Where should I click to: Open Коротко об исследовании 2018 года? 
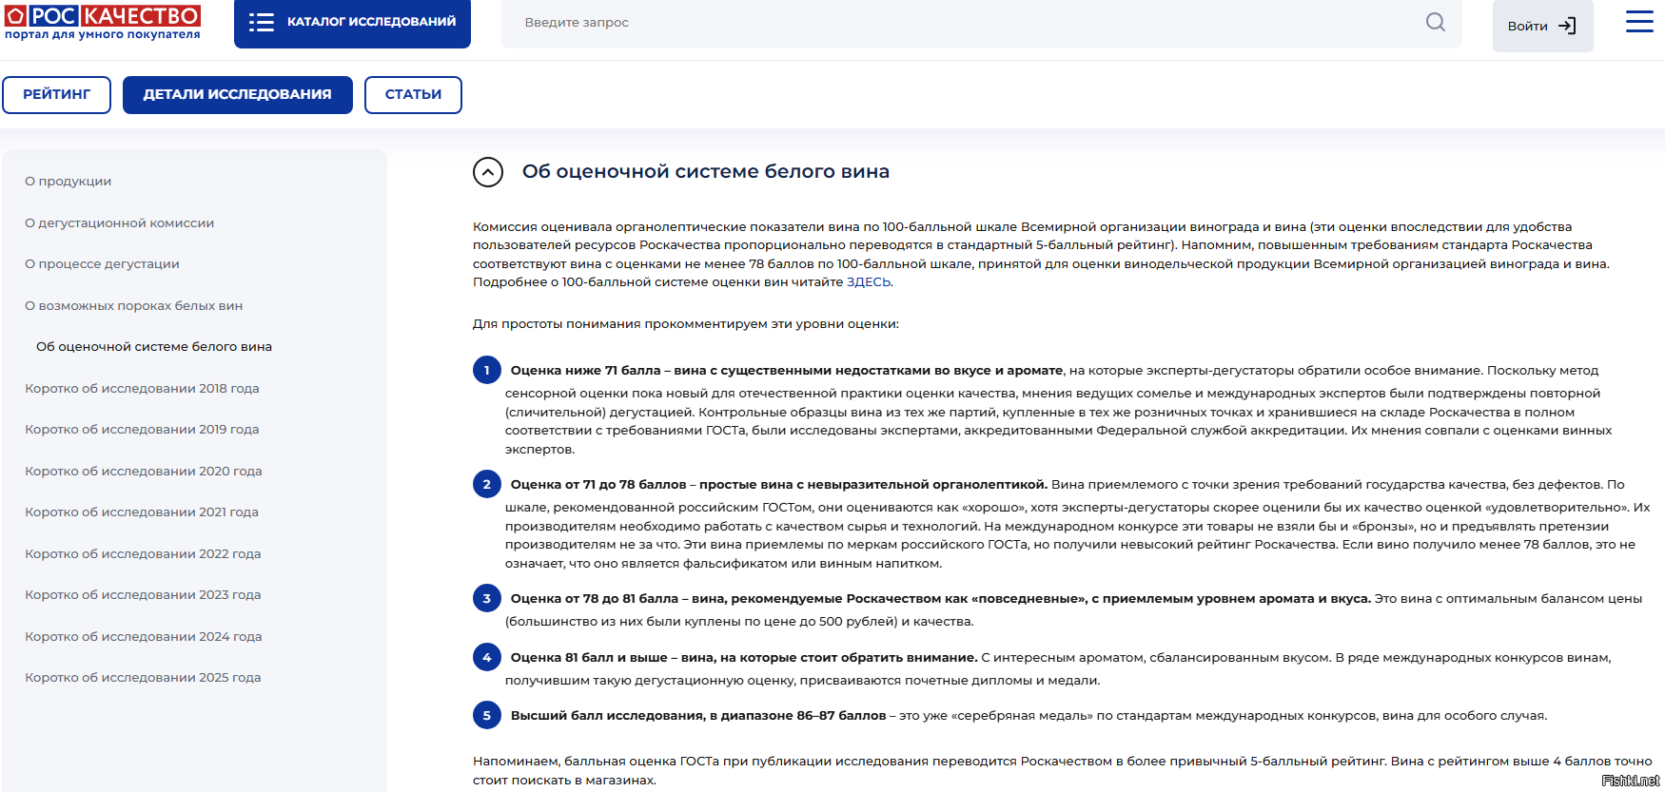click(142, 389)
